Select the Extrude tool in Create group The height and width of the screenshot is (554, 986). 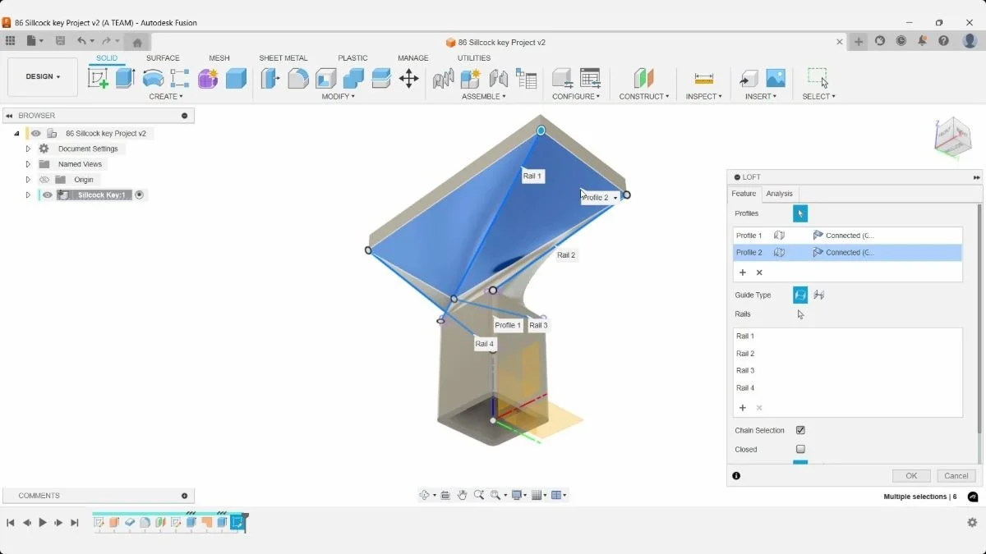pyautogui.click(x=125, y=78)
